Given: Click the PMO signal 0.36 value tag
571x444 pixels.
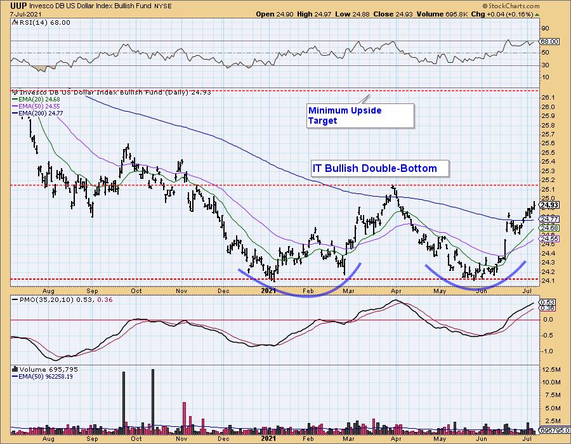Looking at the screenshot, I should [548, 308].
